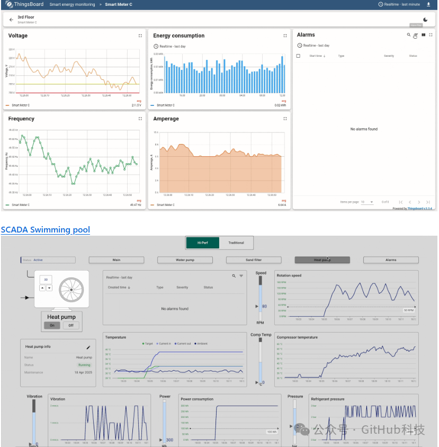This screenshot has width=439, height=447.
Task: Open the columns display icon in Alarms
Action: click(423, 35)
